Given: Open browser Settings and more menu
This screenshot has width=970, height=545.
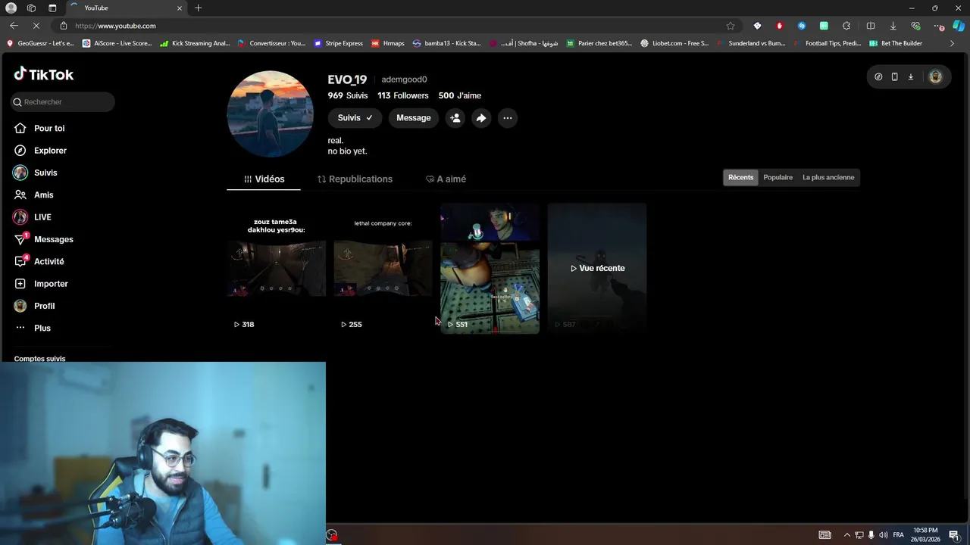Looking at the screenshot, I should (939, 26).
